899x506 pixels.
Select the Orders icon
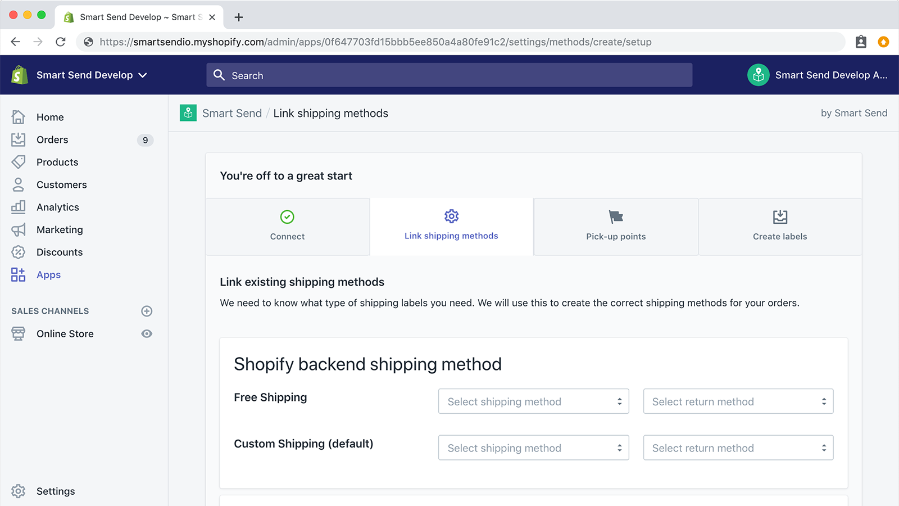17,139
